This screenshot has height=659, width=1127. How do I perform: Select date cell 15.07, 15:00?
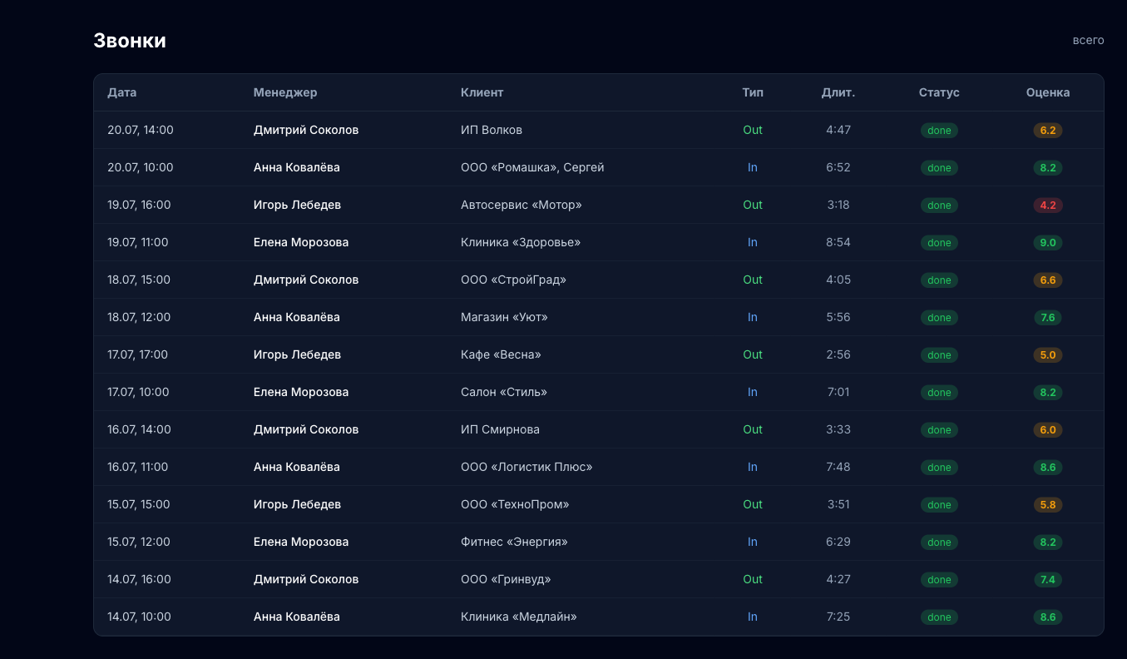click(x=139, y=504)
